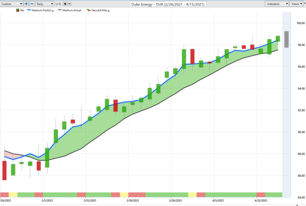Click the Duke Energy - DUK chart title
The width and height of the screenshot is (306, 206).
click(x=168, y=4)
